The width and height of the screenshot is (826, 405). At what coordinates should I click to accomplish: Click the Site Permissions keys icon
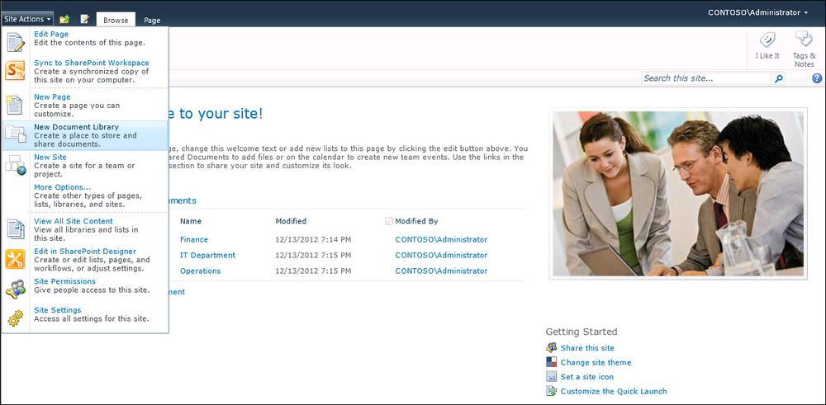click(x=15, y=290)
